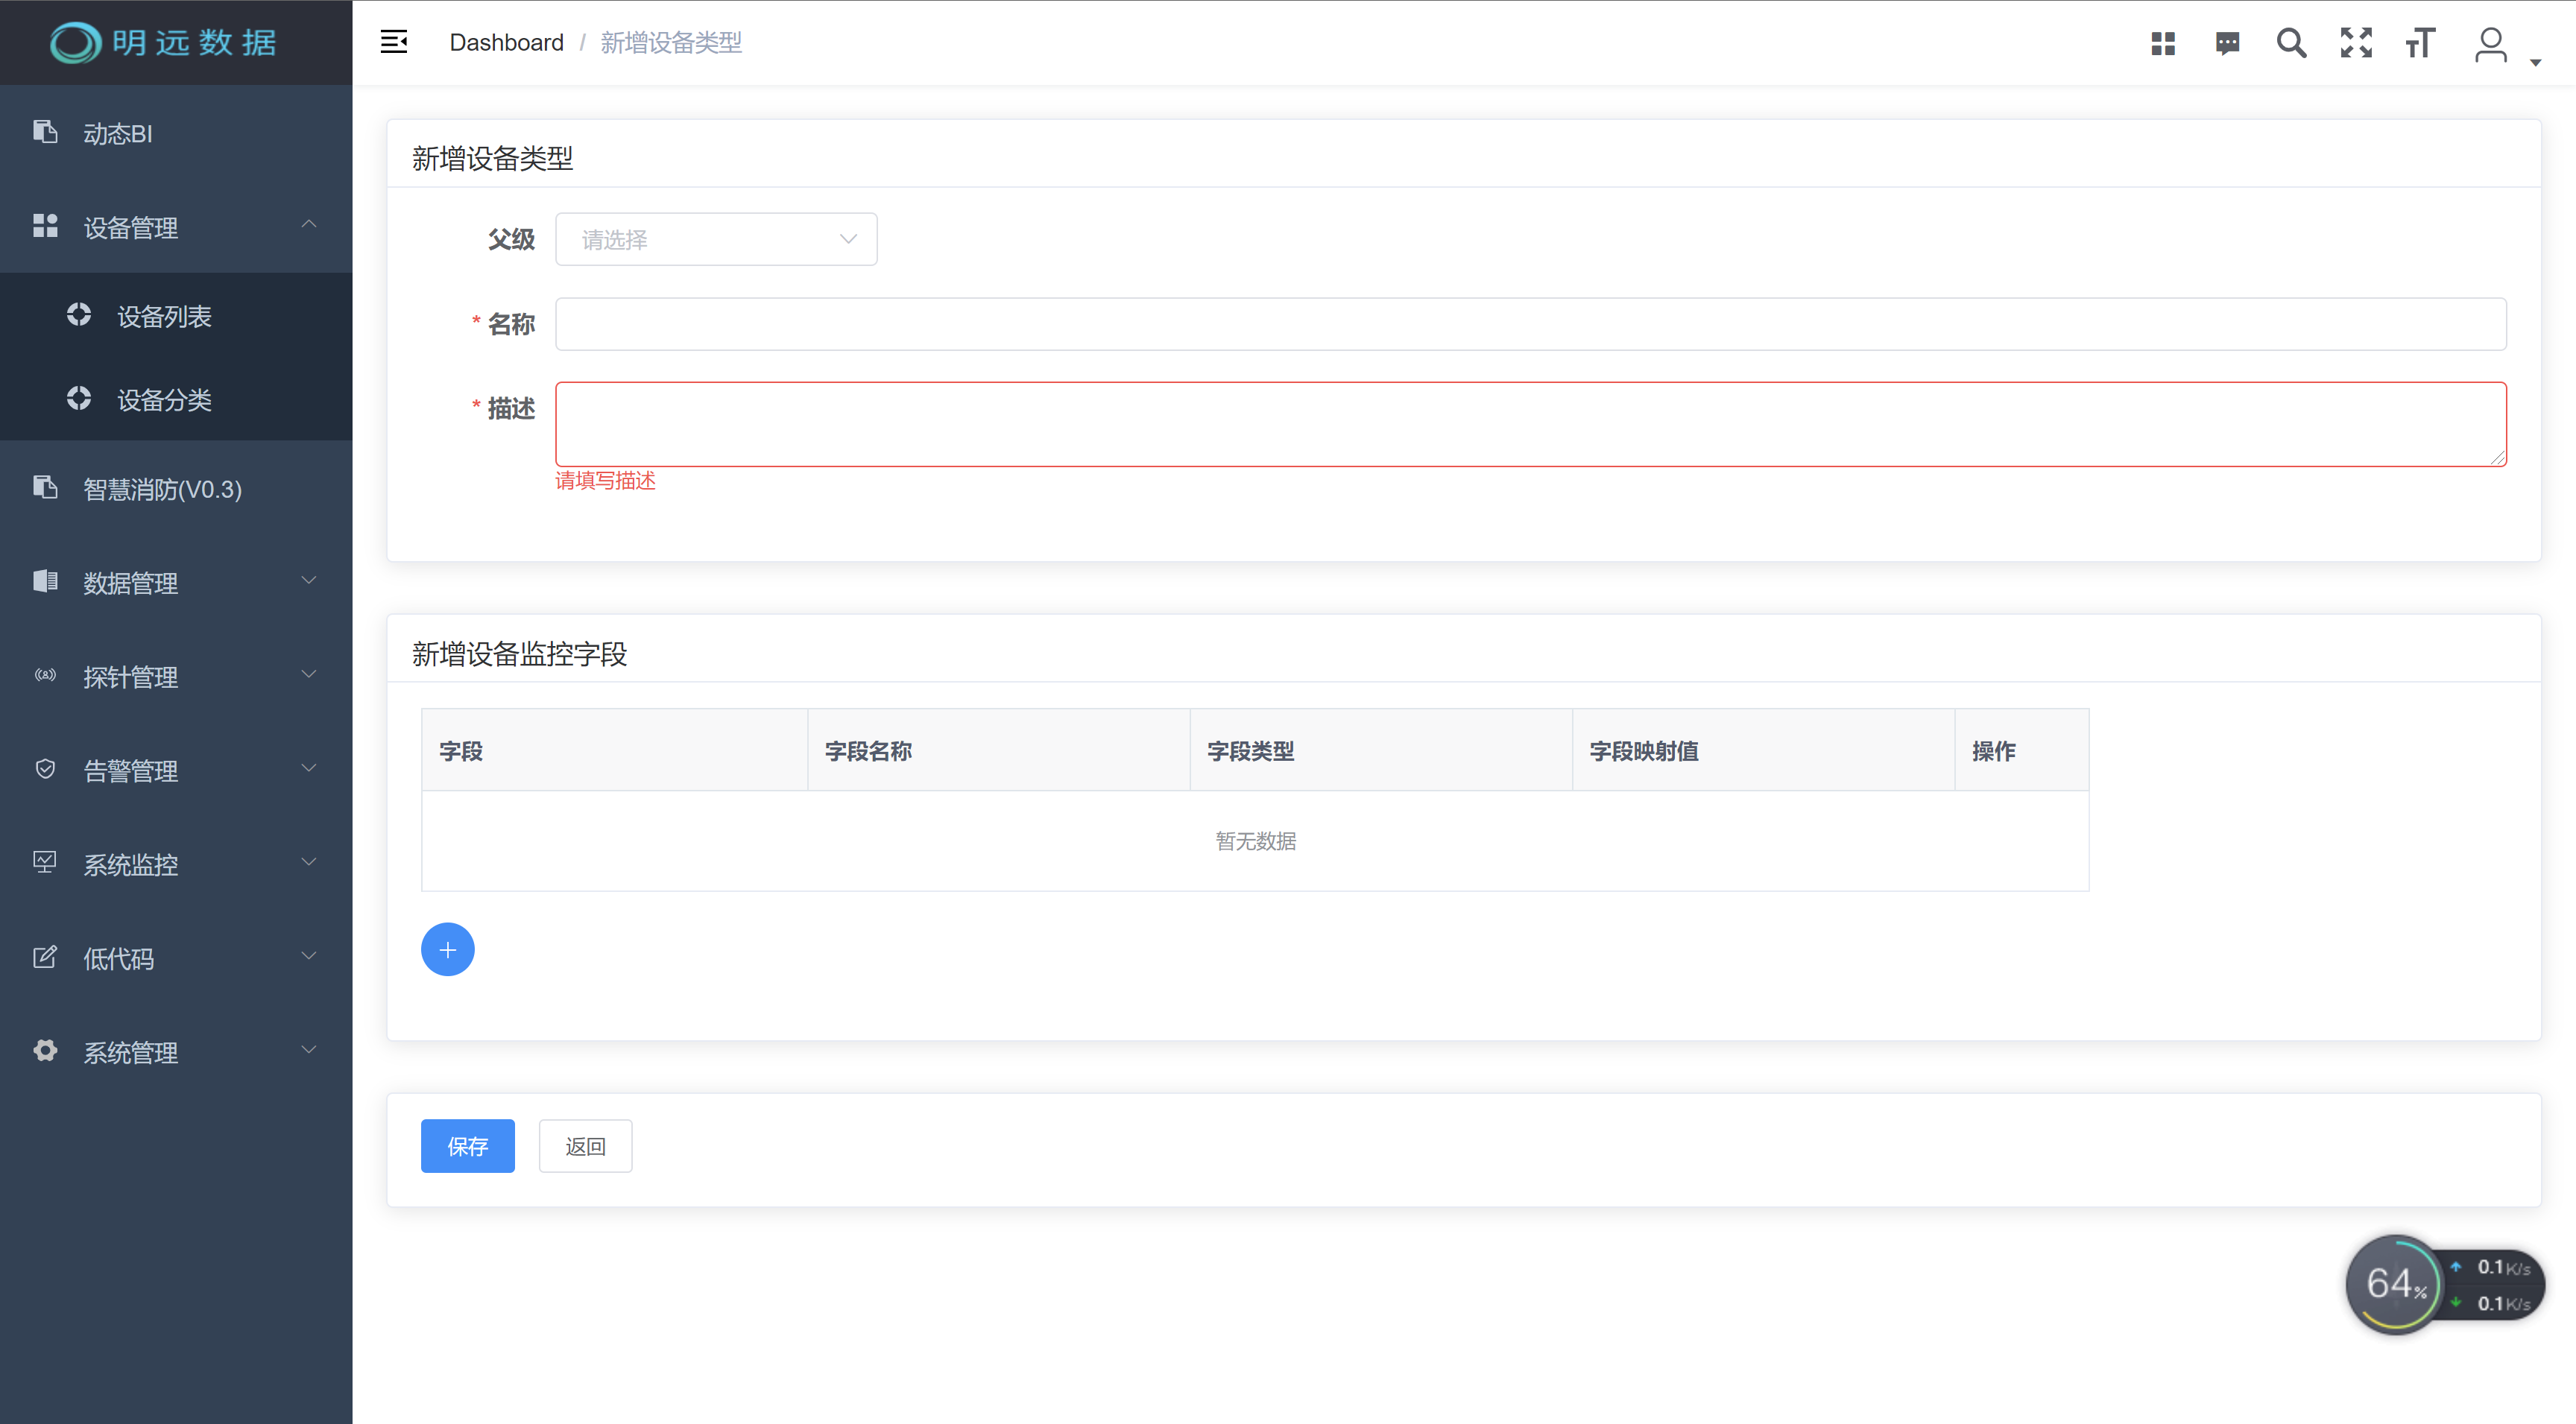Focus the 名称 input field
The width and height of the screenshot is (2576, 1424).
[x=1530, y=324]
